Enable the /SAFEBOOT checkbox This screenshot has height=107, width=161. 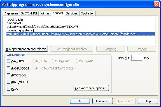tap(8, 61)
